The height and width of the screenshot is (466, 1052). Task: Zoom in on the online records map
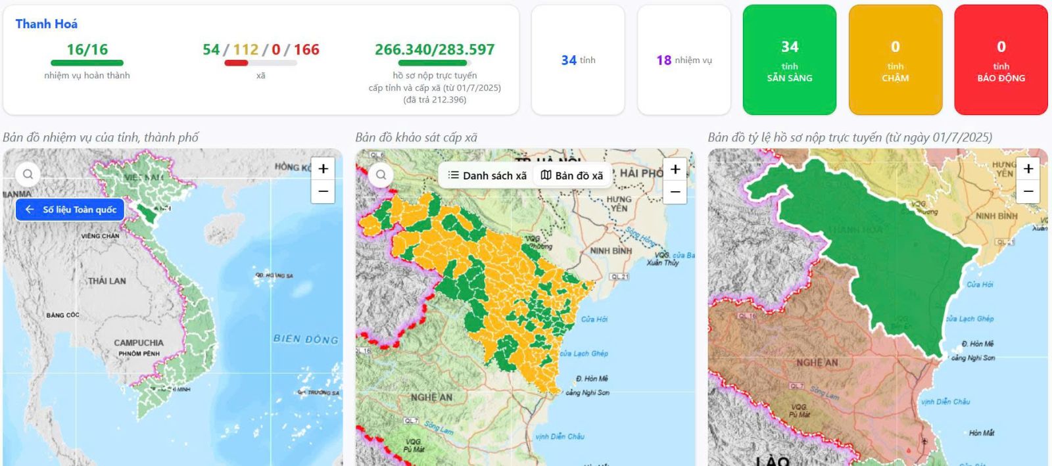click(1028, 169)
